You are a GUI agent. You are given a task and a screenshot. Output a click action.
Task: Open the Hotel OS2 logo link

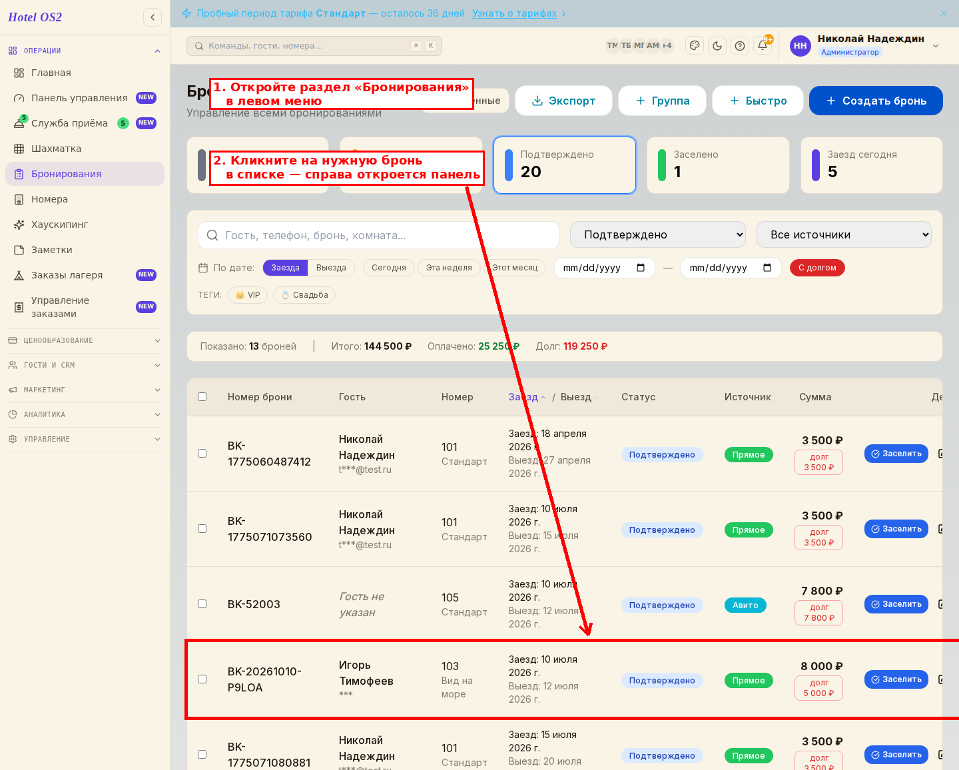(x=35, y=17)
